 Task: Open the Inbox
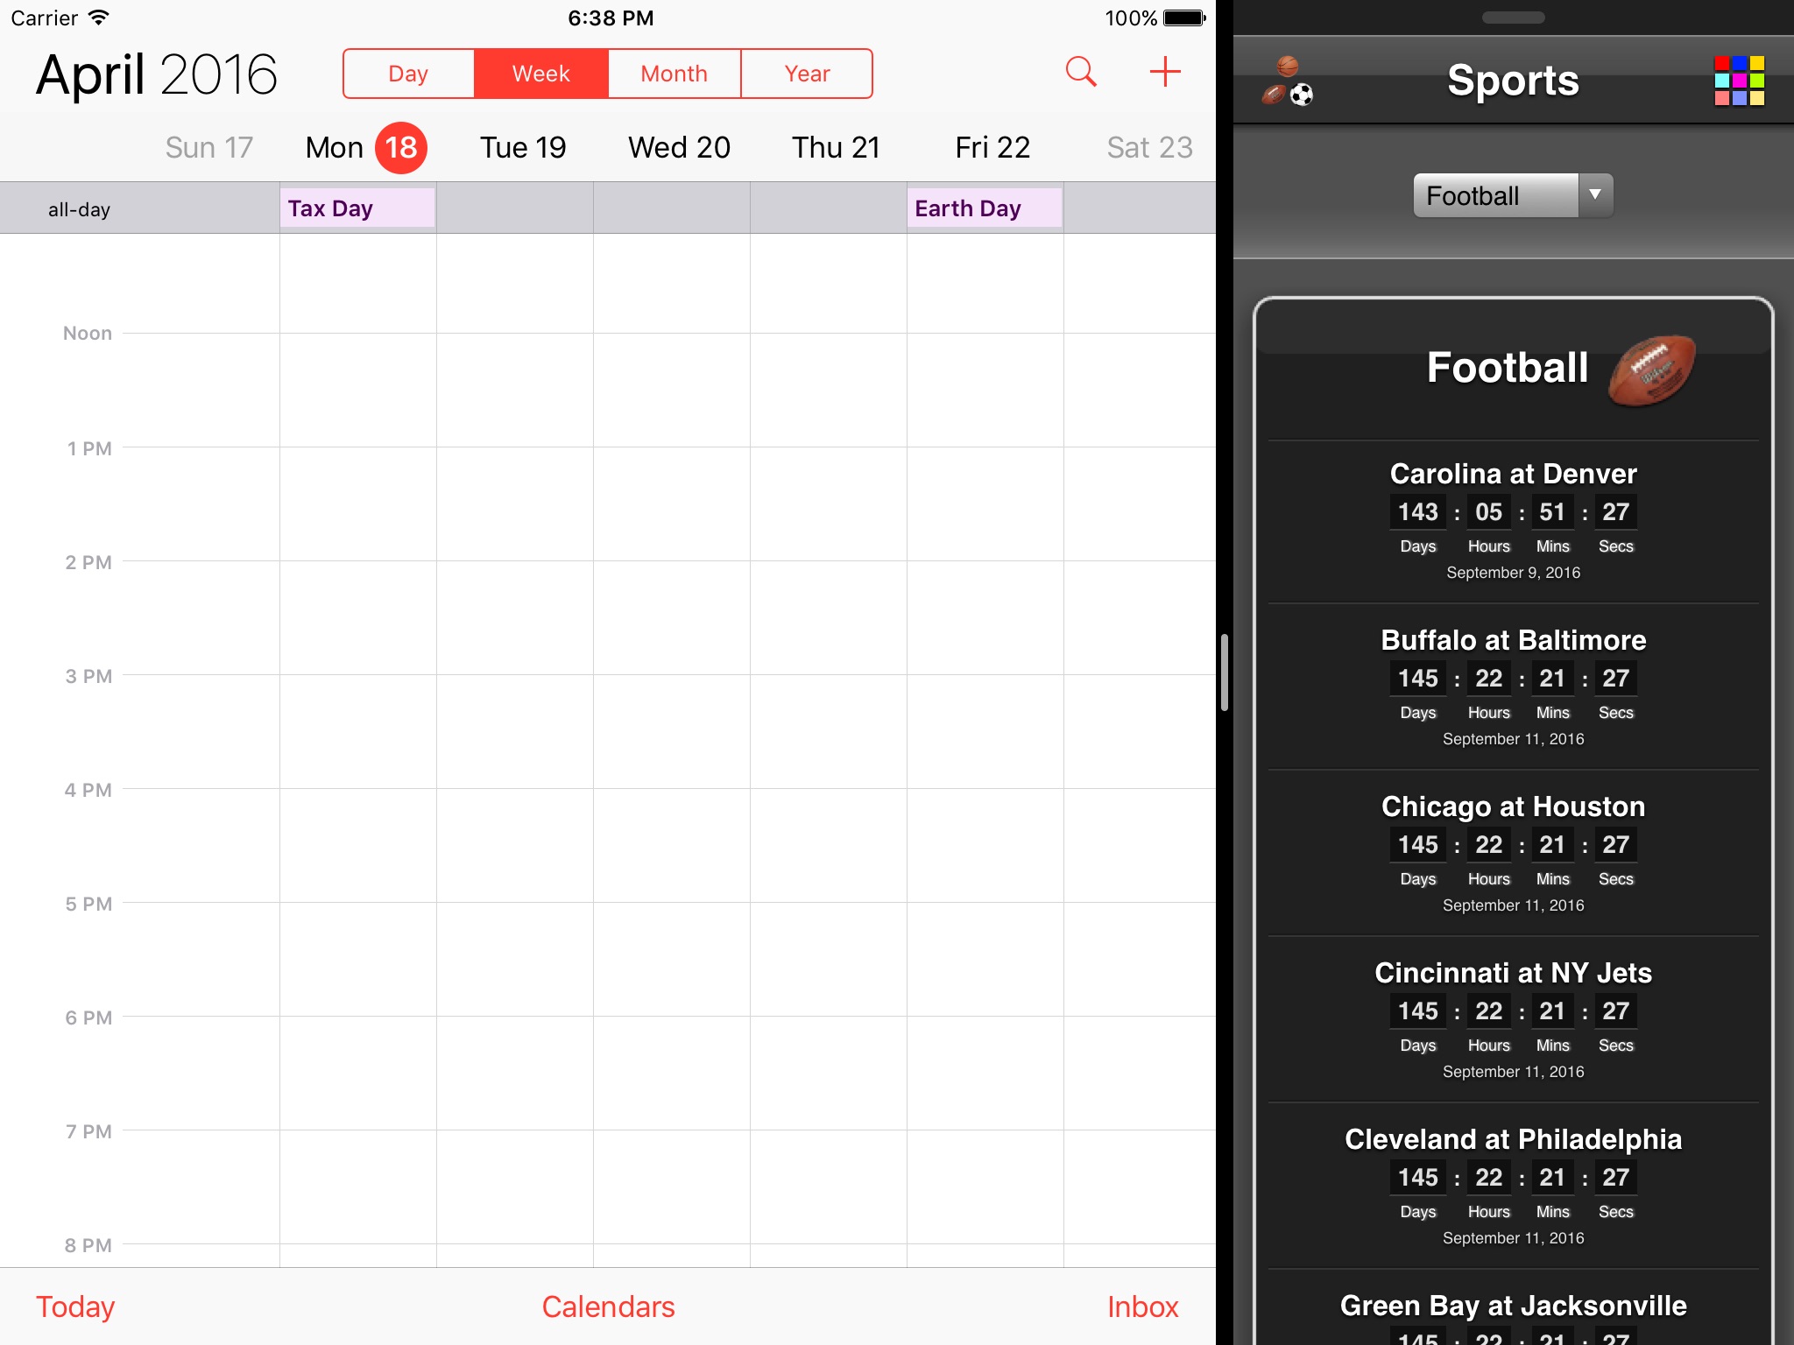tap(1142, 1306)
